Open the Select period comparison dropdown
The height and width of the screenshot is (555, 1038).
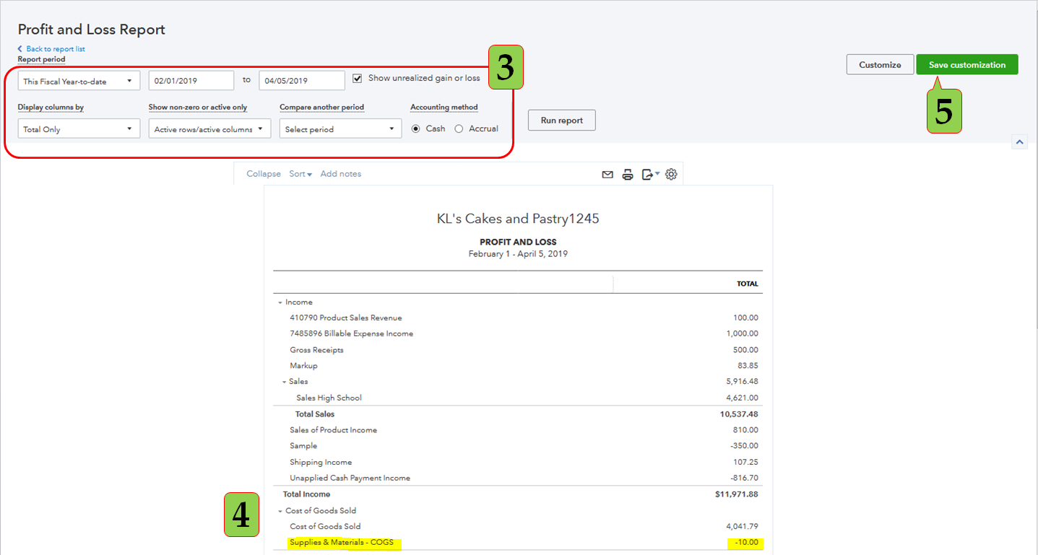point(340,129)
